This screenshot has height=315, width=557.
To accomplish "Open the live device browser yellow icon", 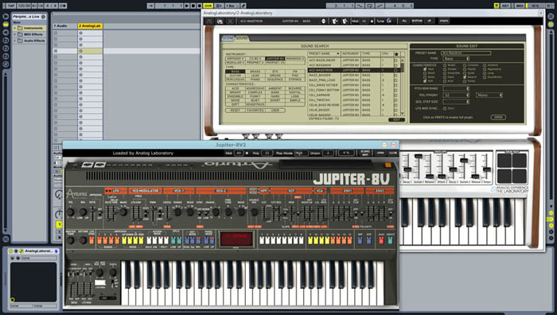I will pos(6,24).
